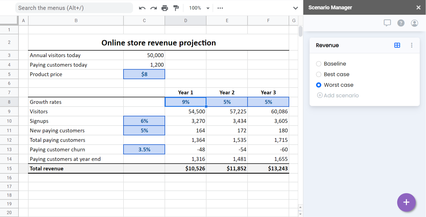The height and width of the screenshot is (217, 426).
Task: Show more toolbar options via ellipsis
Action: click(220, 8)
